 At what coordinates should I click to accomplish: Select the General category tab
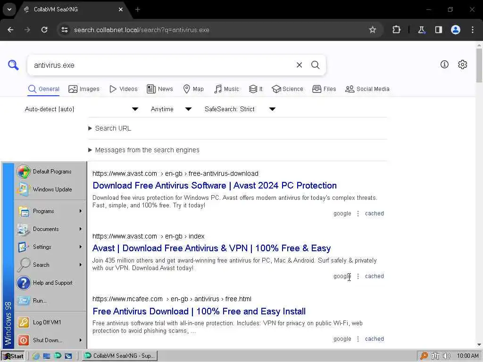(43, 89)
